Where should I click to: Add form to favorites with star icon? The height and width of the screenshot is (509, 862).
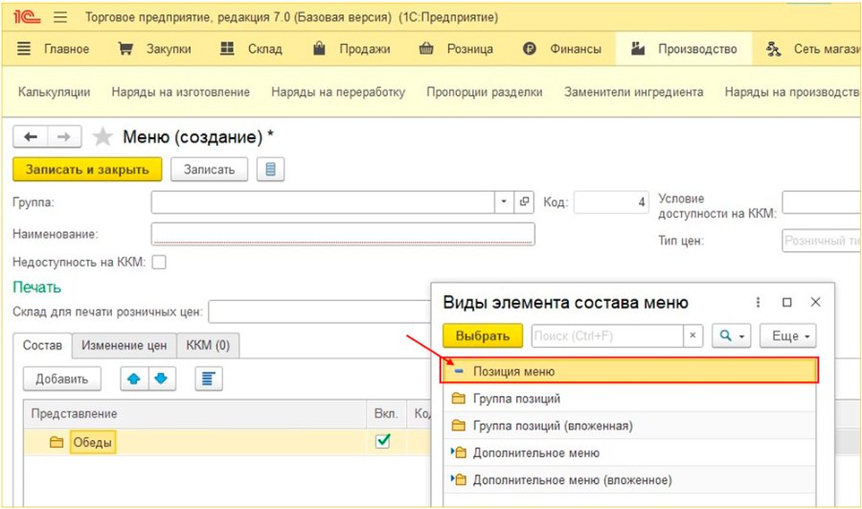[102, 136]
